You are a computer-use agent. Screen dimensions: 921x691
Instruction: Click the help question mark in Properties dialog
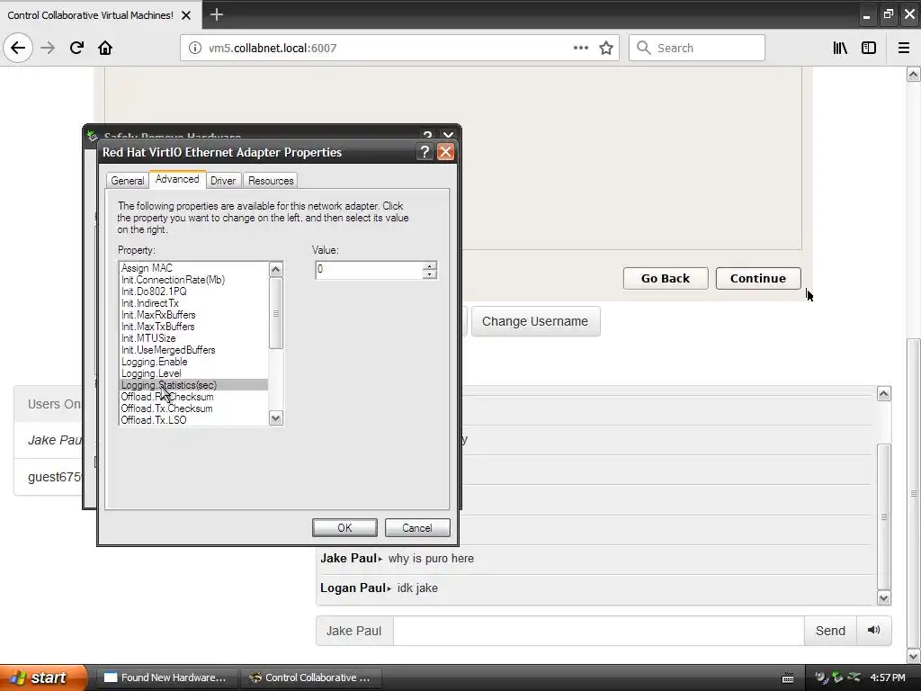425,151
